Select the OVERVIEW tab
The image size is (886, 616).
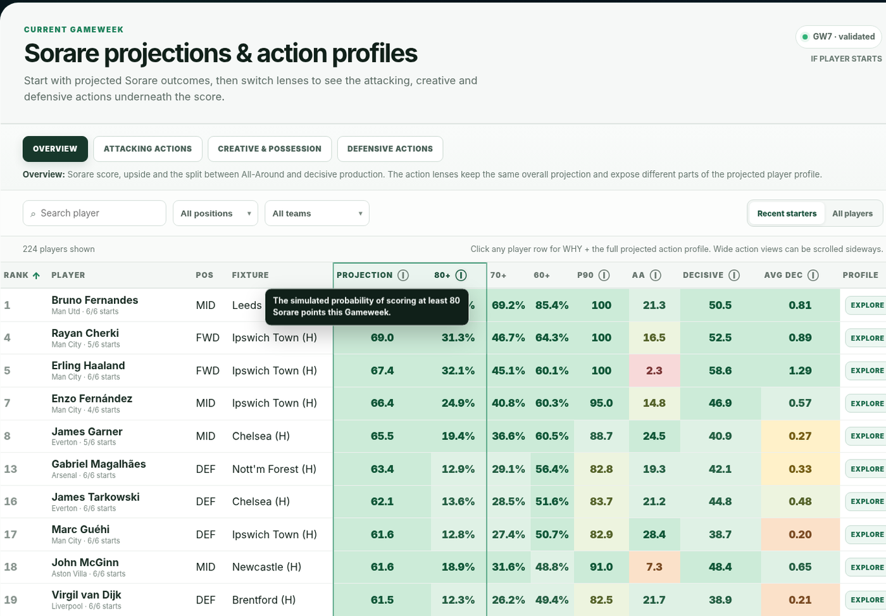click(55, 149)
